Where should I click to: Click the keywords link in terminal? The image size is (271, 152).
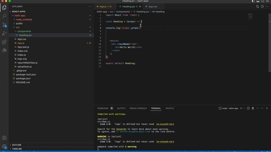[121, 129]
